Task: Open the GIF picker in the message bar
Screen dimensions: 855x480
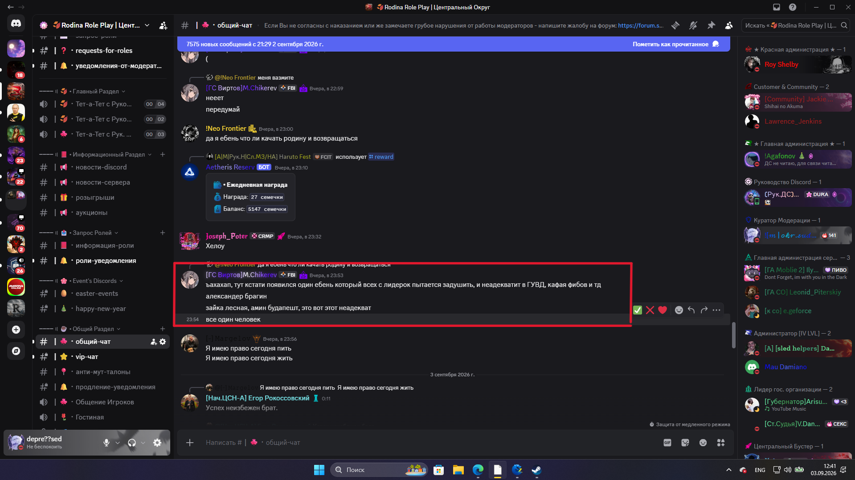Action: pyautogui.click(x=667, y=443)
